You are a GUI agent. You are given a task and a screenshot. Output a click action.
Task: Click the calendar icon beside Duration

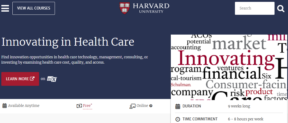pos(178,106)
